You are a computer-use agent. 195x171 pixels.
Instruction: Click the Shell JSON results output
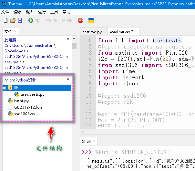coord(141,164)
